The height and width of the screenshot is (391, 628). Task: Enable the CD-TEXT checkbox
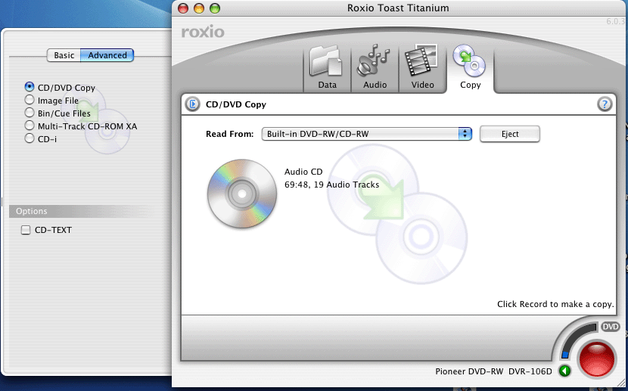tap(26, 230)
